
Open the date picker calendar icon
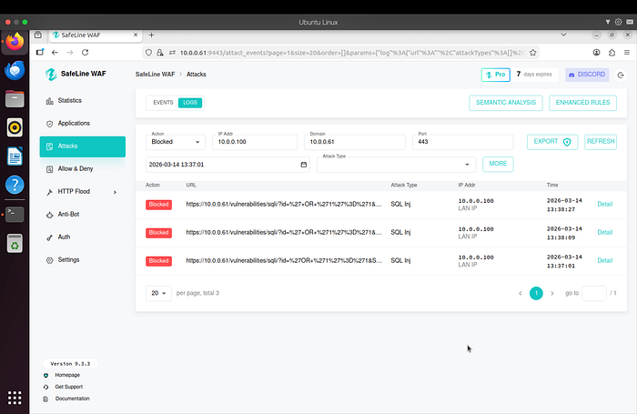[303, 165]
